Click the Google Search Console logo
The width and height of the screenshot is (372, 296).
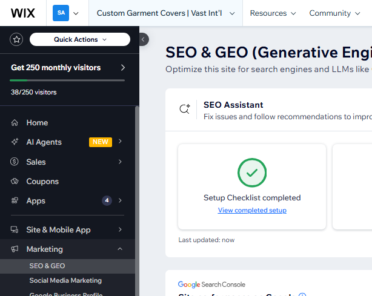[x=211, y=284]
